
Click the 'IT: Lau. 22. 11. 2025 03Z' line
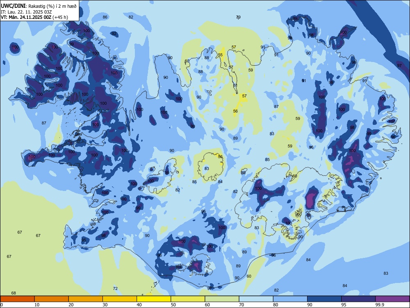(x=26, y=12)
